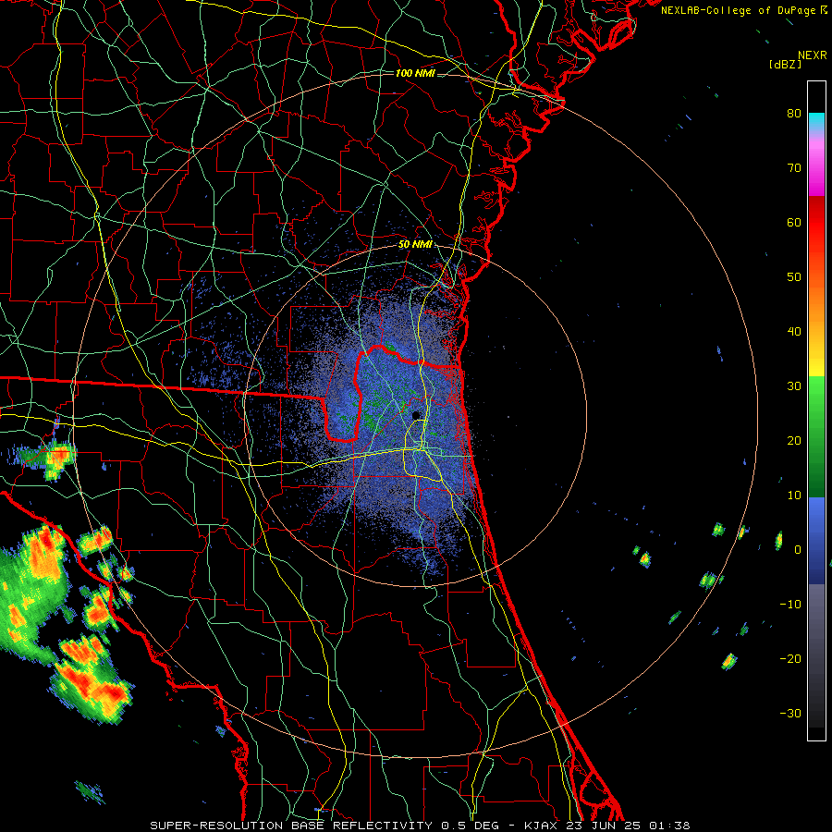Click the blue band of the reflectivity color bar
The width and height of the screenshot is (832, 832).
click(816, 541)
